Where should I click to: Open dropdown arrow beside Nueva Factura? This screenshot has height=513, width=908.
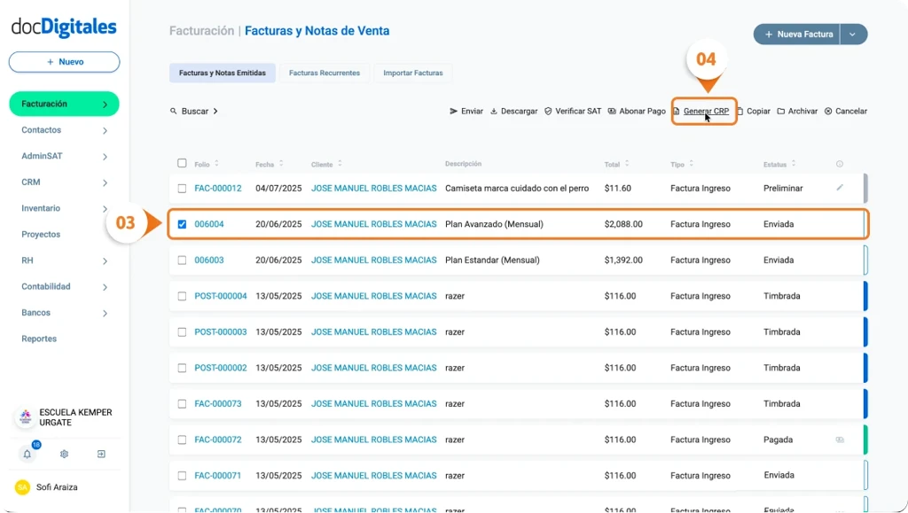pos(853,35)
